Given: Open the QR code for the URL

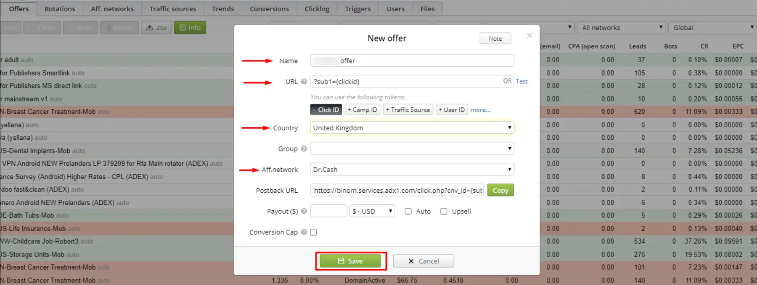Looking at the screenshot, I should [507, 81].
